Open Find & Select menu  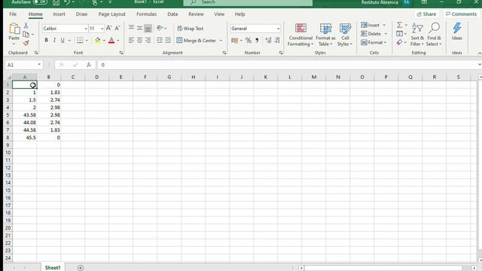tap(434, 35)
